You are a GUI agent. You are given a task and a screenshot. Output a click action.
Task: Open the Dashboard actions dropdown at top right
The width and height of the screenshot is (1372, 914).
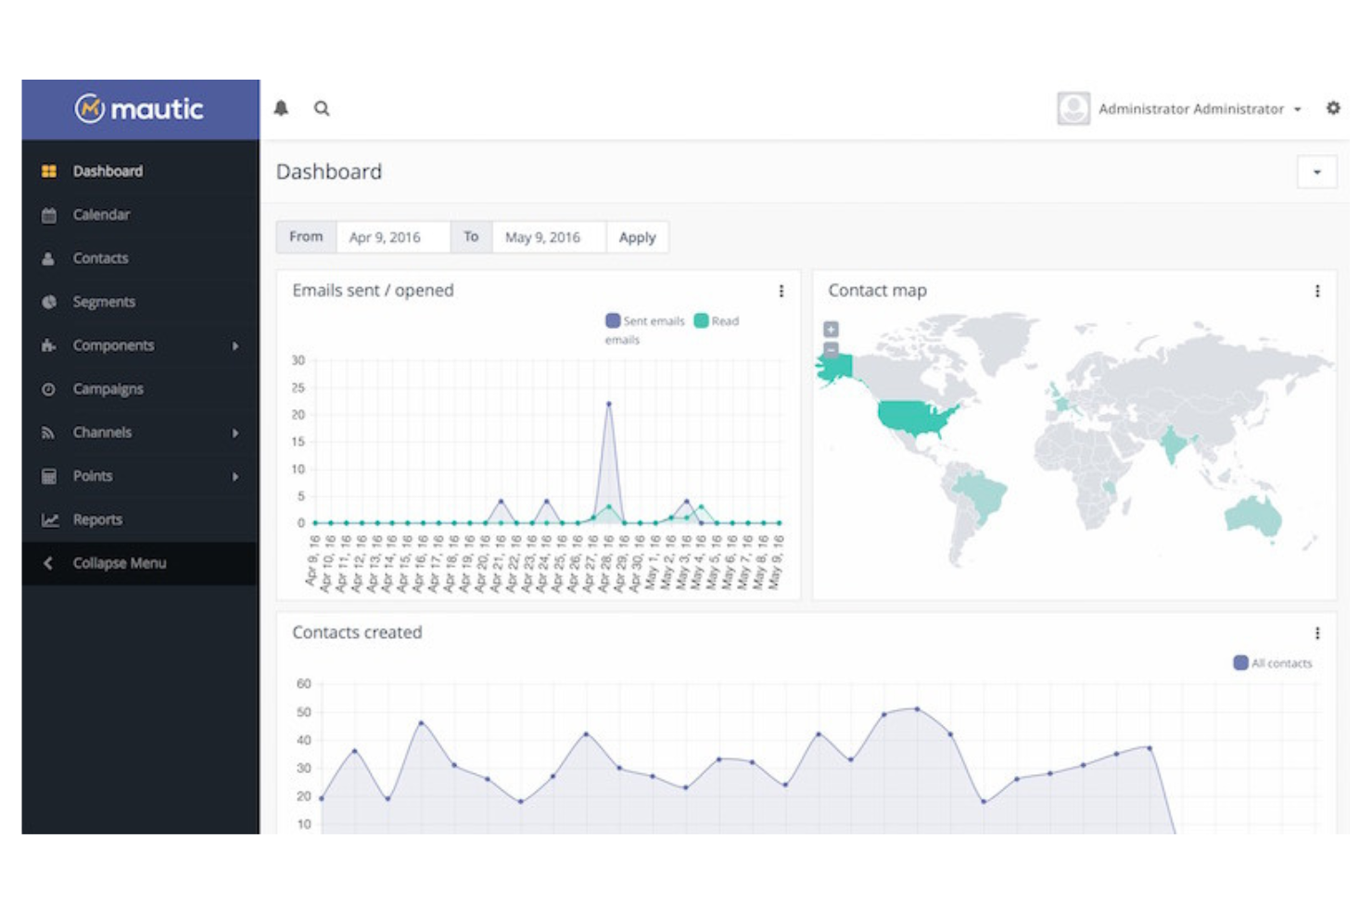tap(1316, 171)
